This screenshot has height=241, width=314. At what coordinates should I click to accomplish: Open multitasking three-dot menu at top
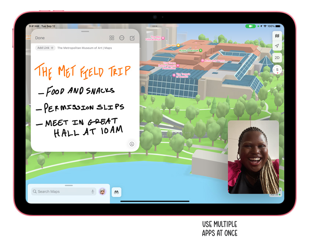(x=155, y=26)
